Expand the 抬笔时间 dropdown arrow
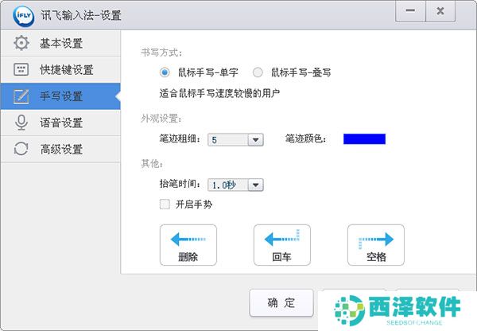Viewport: 477px width, 331px height. click(255, 185)
